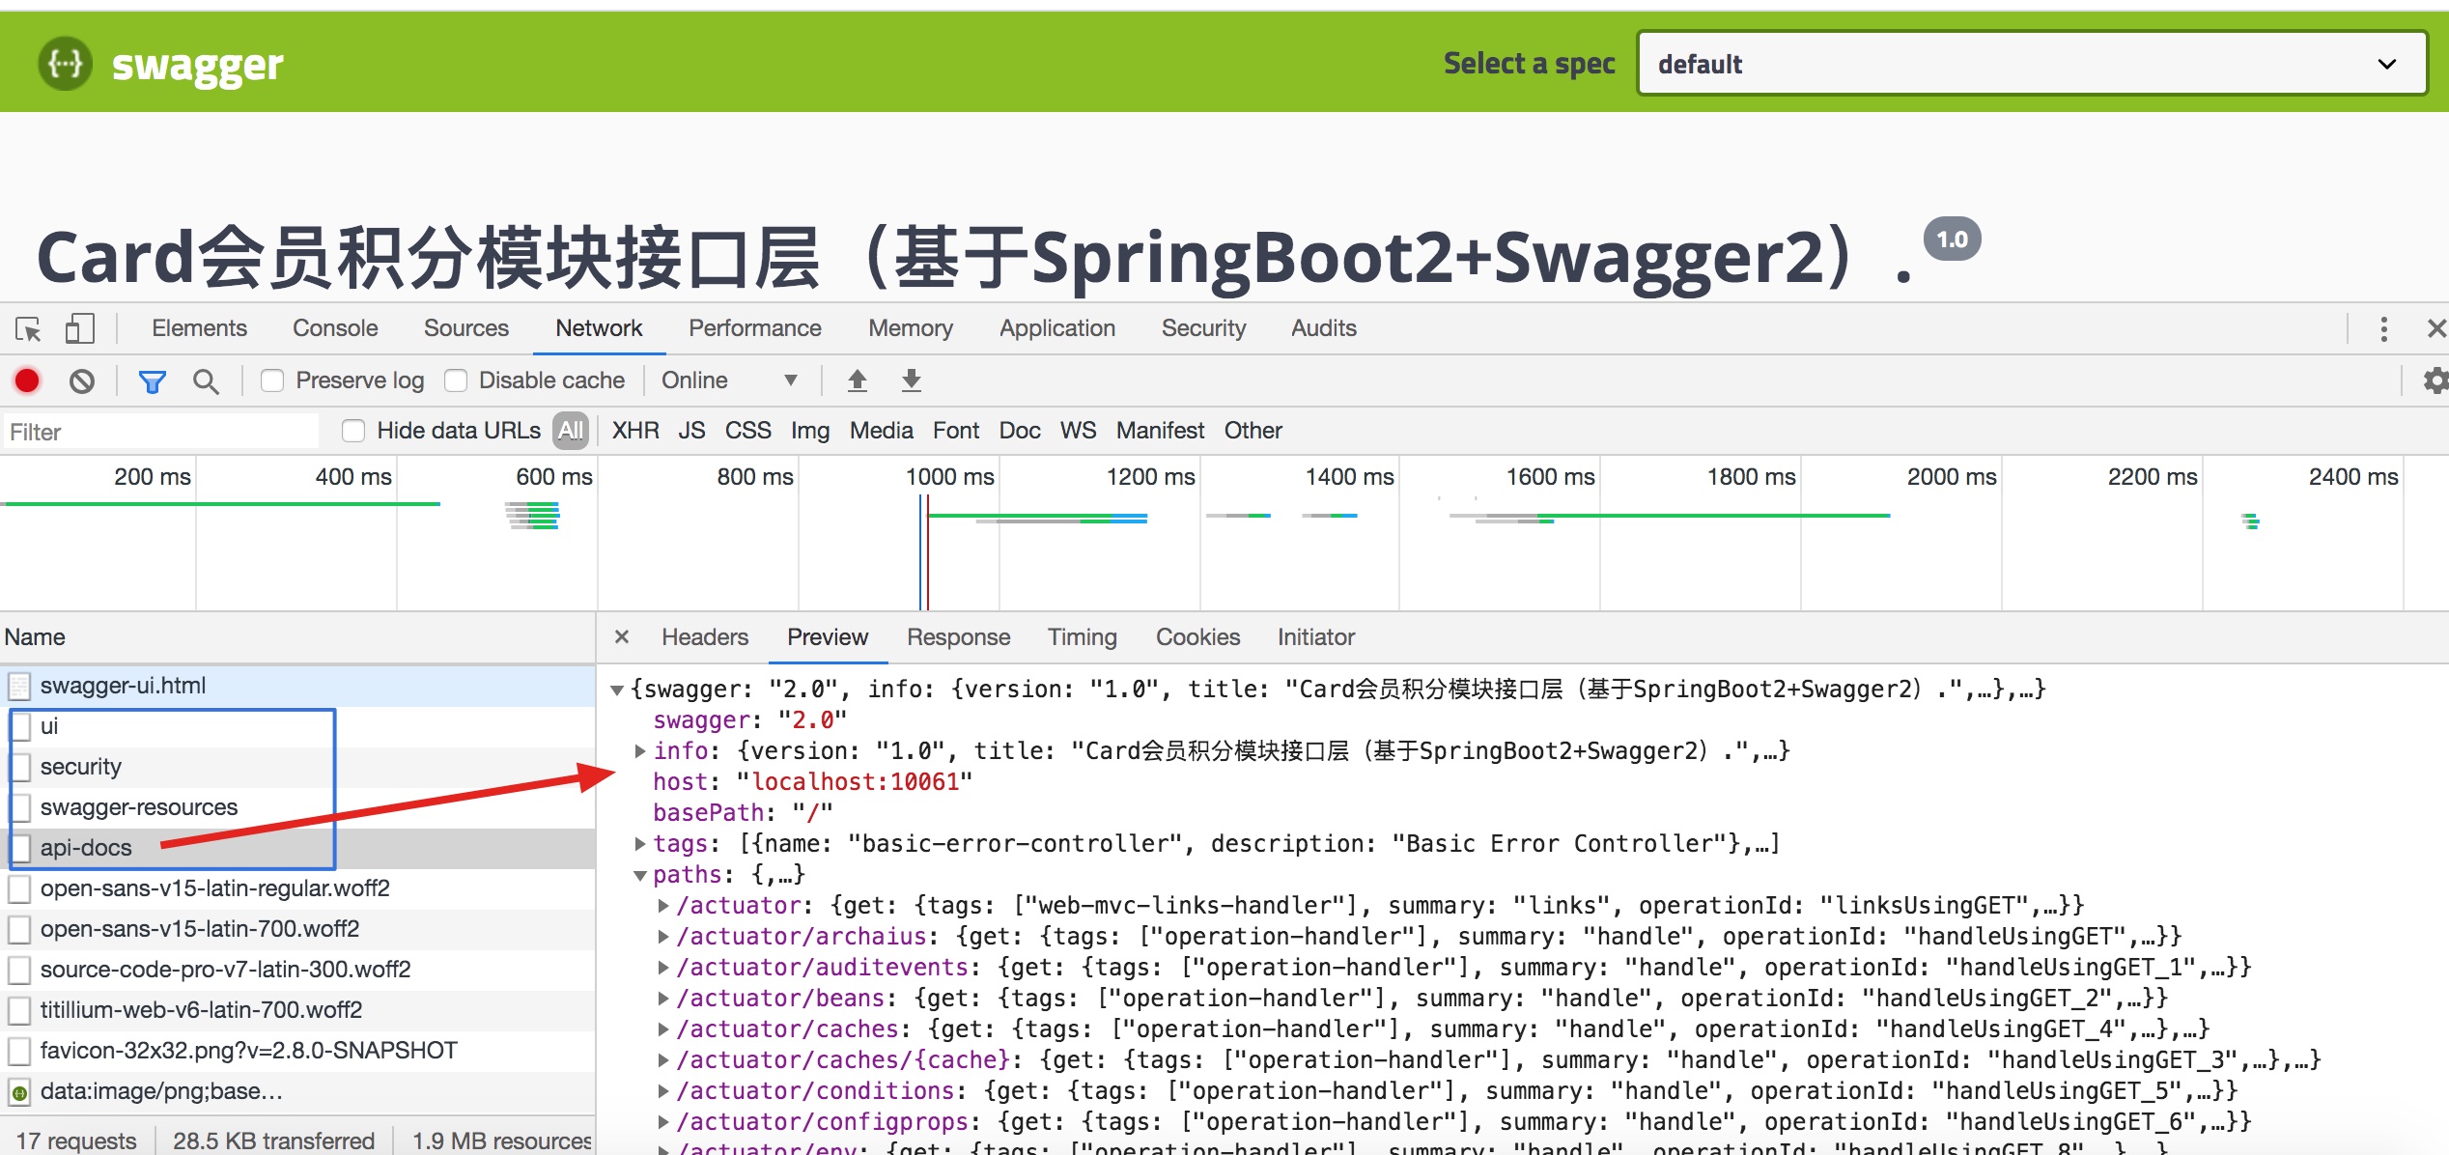
Task: Open the Select a spec dropdown
Action: pos(2032,64)
